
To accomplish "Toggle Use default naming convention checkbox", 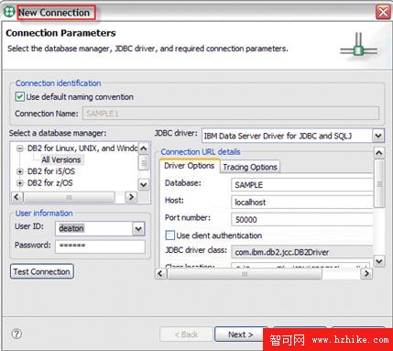I will tap(20, 97).
